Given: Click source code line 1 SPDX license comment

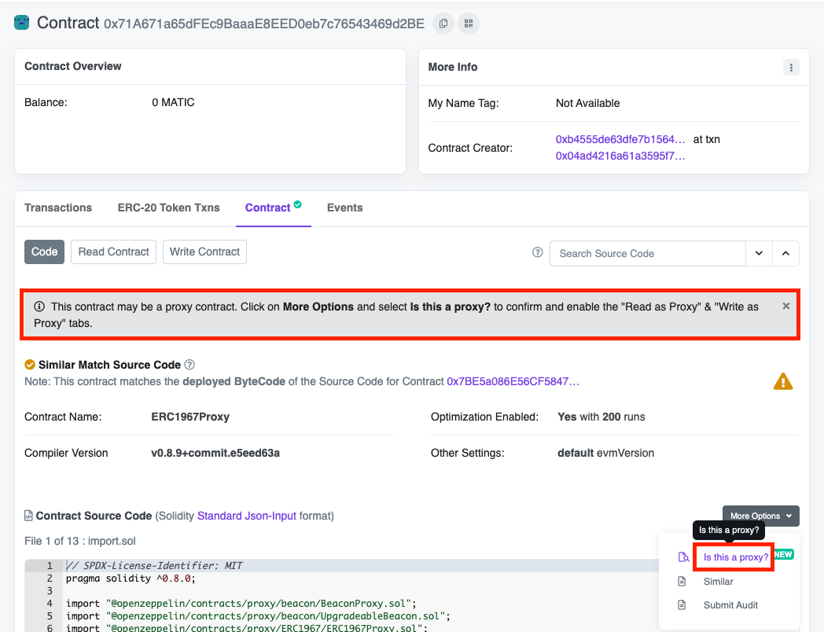Looking at the screenshot, I should coord(154,565).
